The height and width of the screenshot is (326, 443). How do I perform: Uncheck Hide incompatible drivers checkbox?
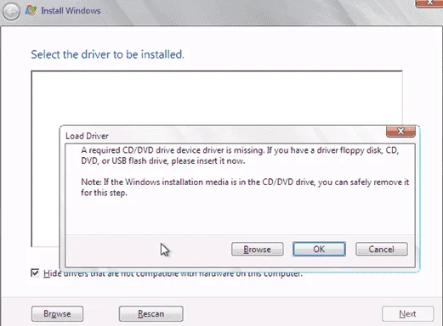pos(35,273)
